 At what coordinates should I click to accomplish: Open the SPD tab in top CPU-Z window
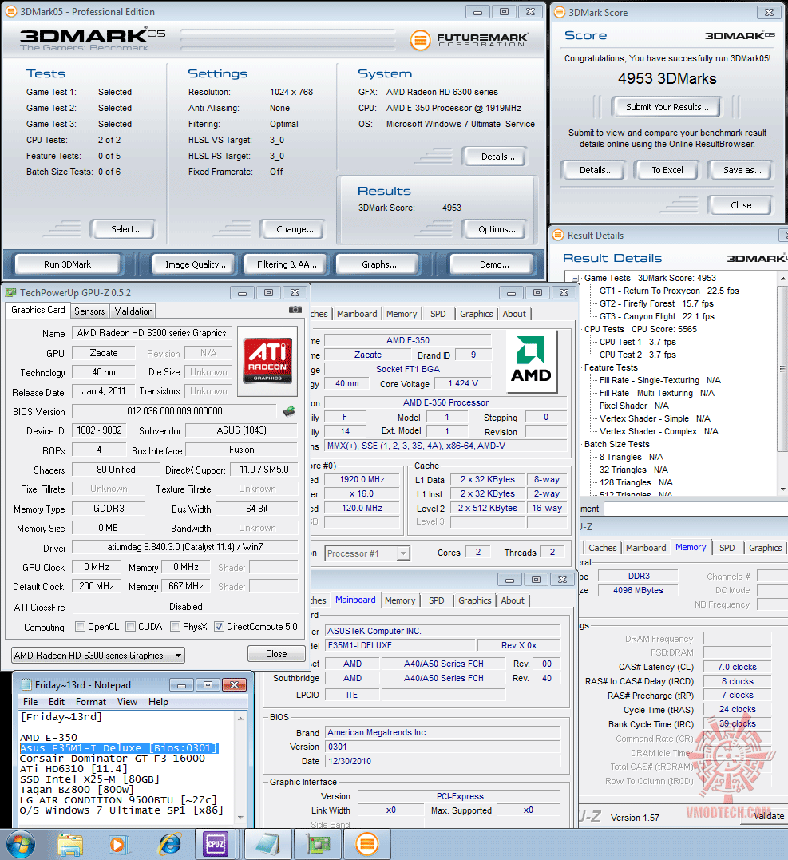pyautogui.click(x=438, y=314)
